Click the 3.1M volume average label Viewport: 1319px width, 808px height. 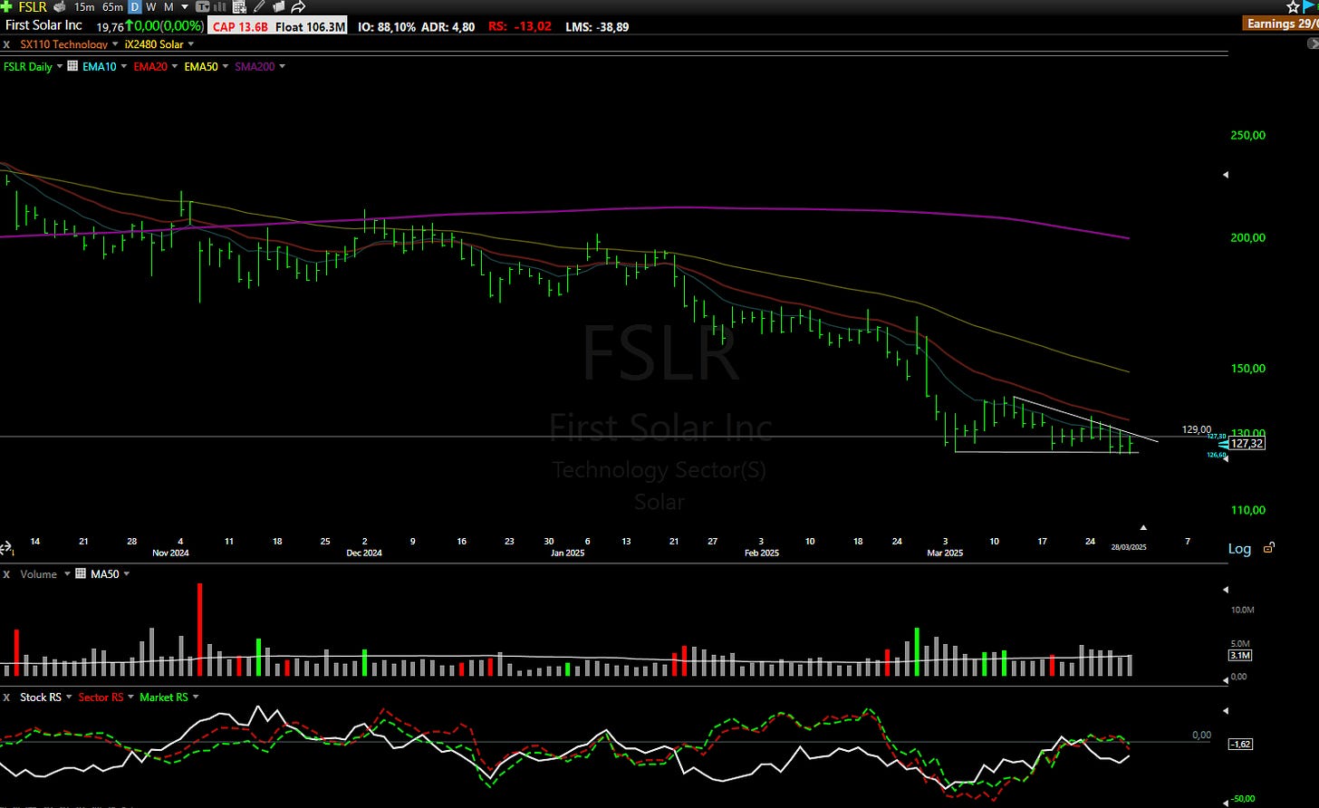1240,655
